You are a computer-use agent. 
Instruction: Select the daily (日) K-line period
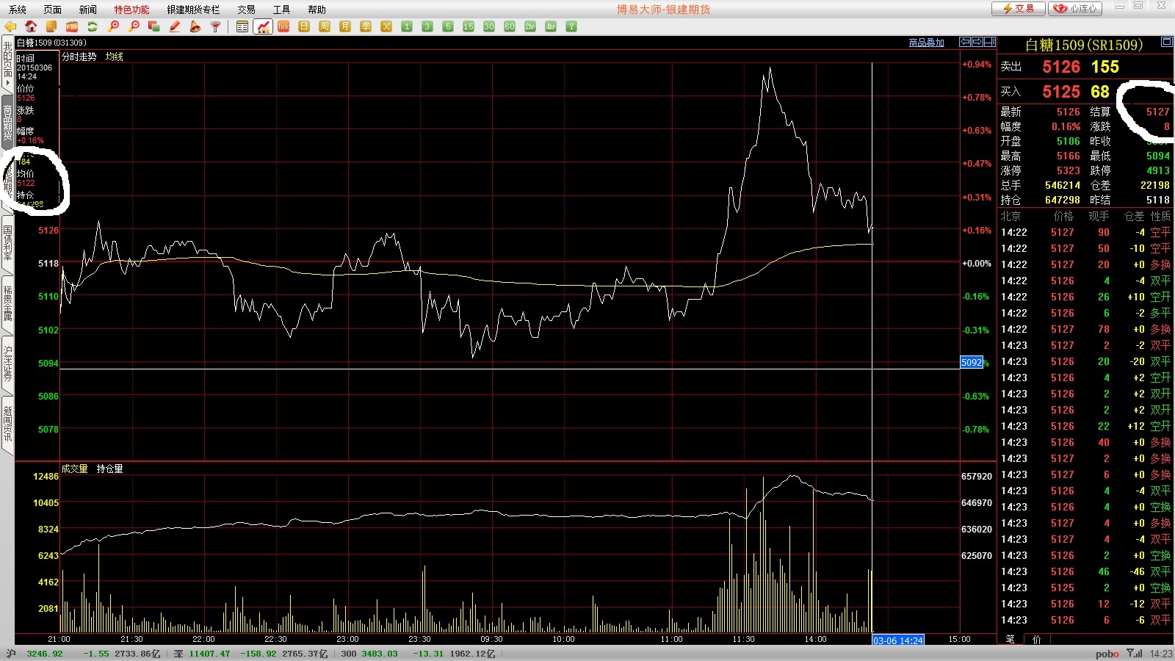click(x=304, y=26)
